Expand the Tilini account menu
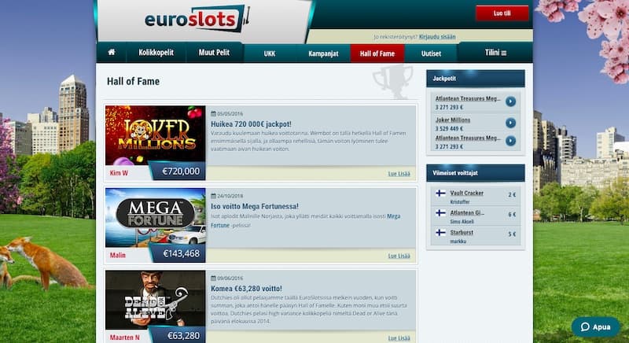Screen dimensions: 629x343 tap(495, 53)
